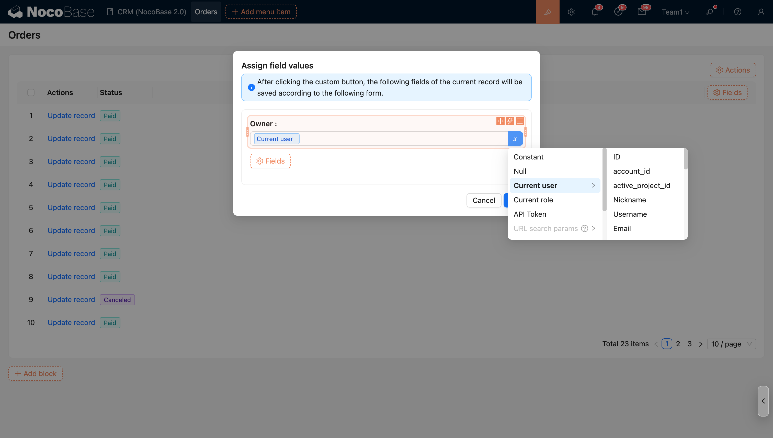Open the settings gear in top bar

pyautogui.click(x=571, y=12)
